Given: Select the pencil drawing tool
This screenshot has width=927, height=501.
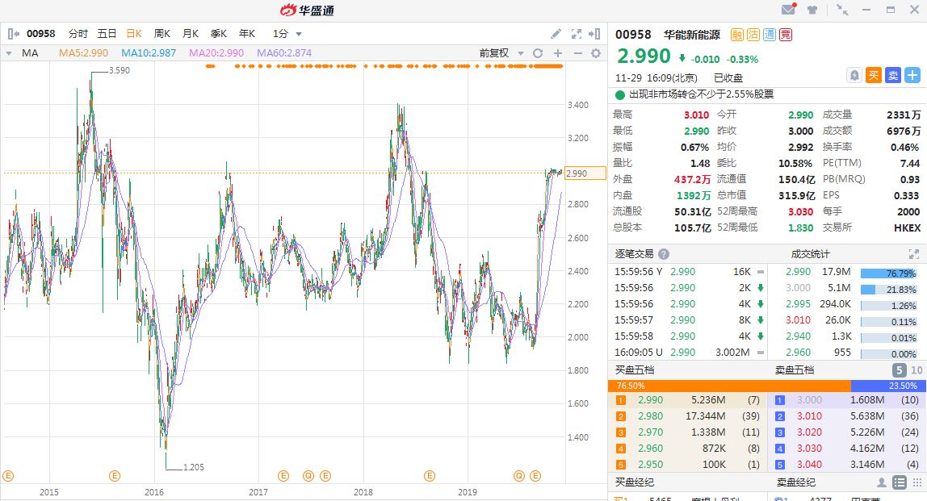Looking at the screenshot, I should tap(556, 34).
